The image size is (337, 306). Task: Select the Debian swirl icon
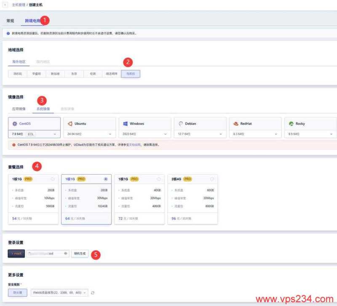[x=181, y=124]
